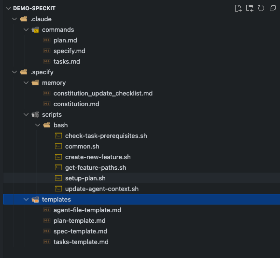Click the shell icon beside check-task-prerequisites.sh
This screenshot has width=280, height=258.
58,136
